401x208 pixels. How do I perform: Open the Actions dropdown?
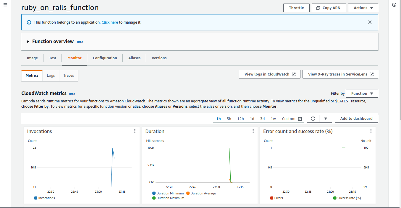point(363,8)
